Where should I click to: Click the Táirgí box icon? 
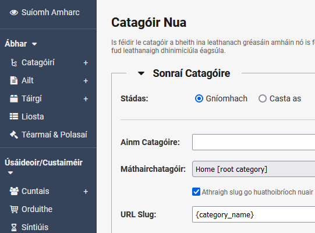click(14, 98)
